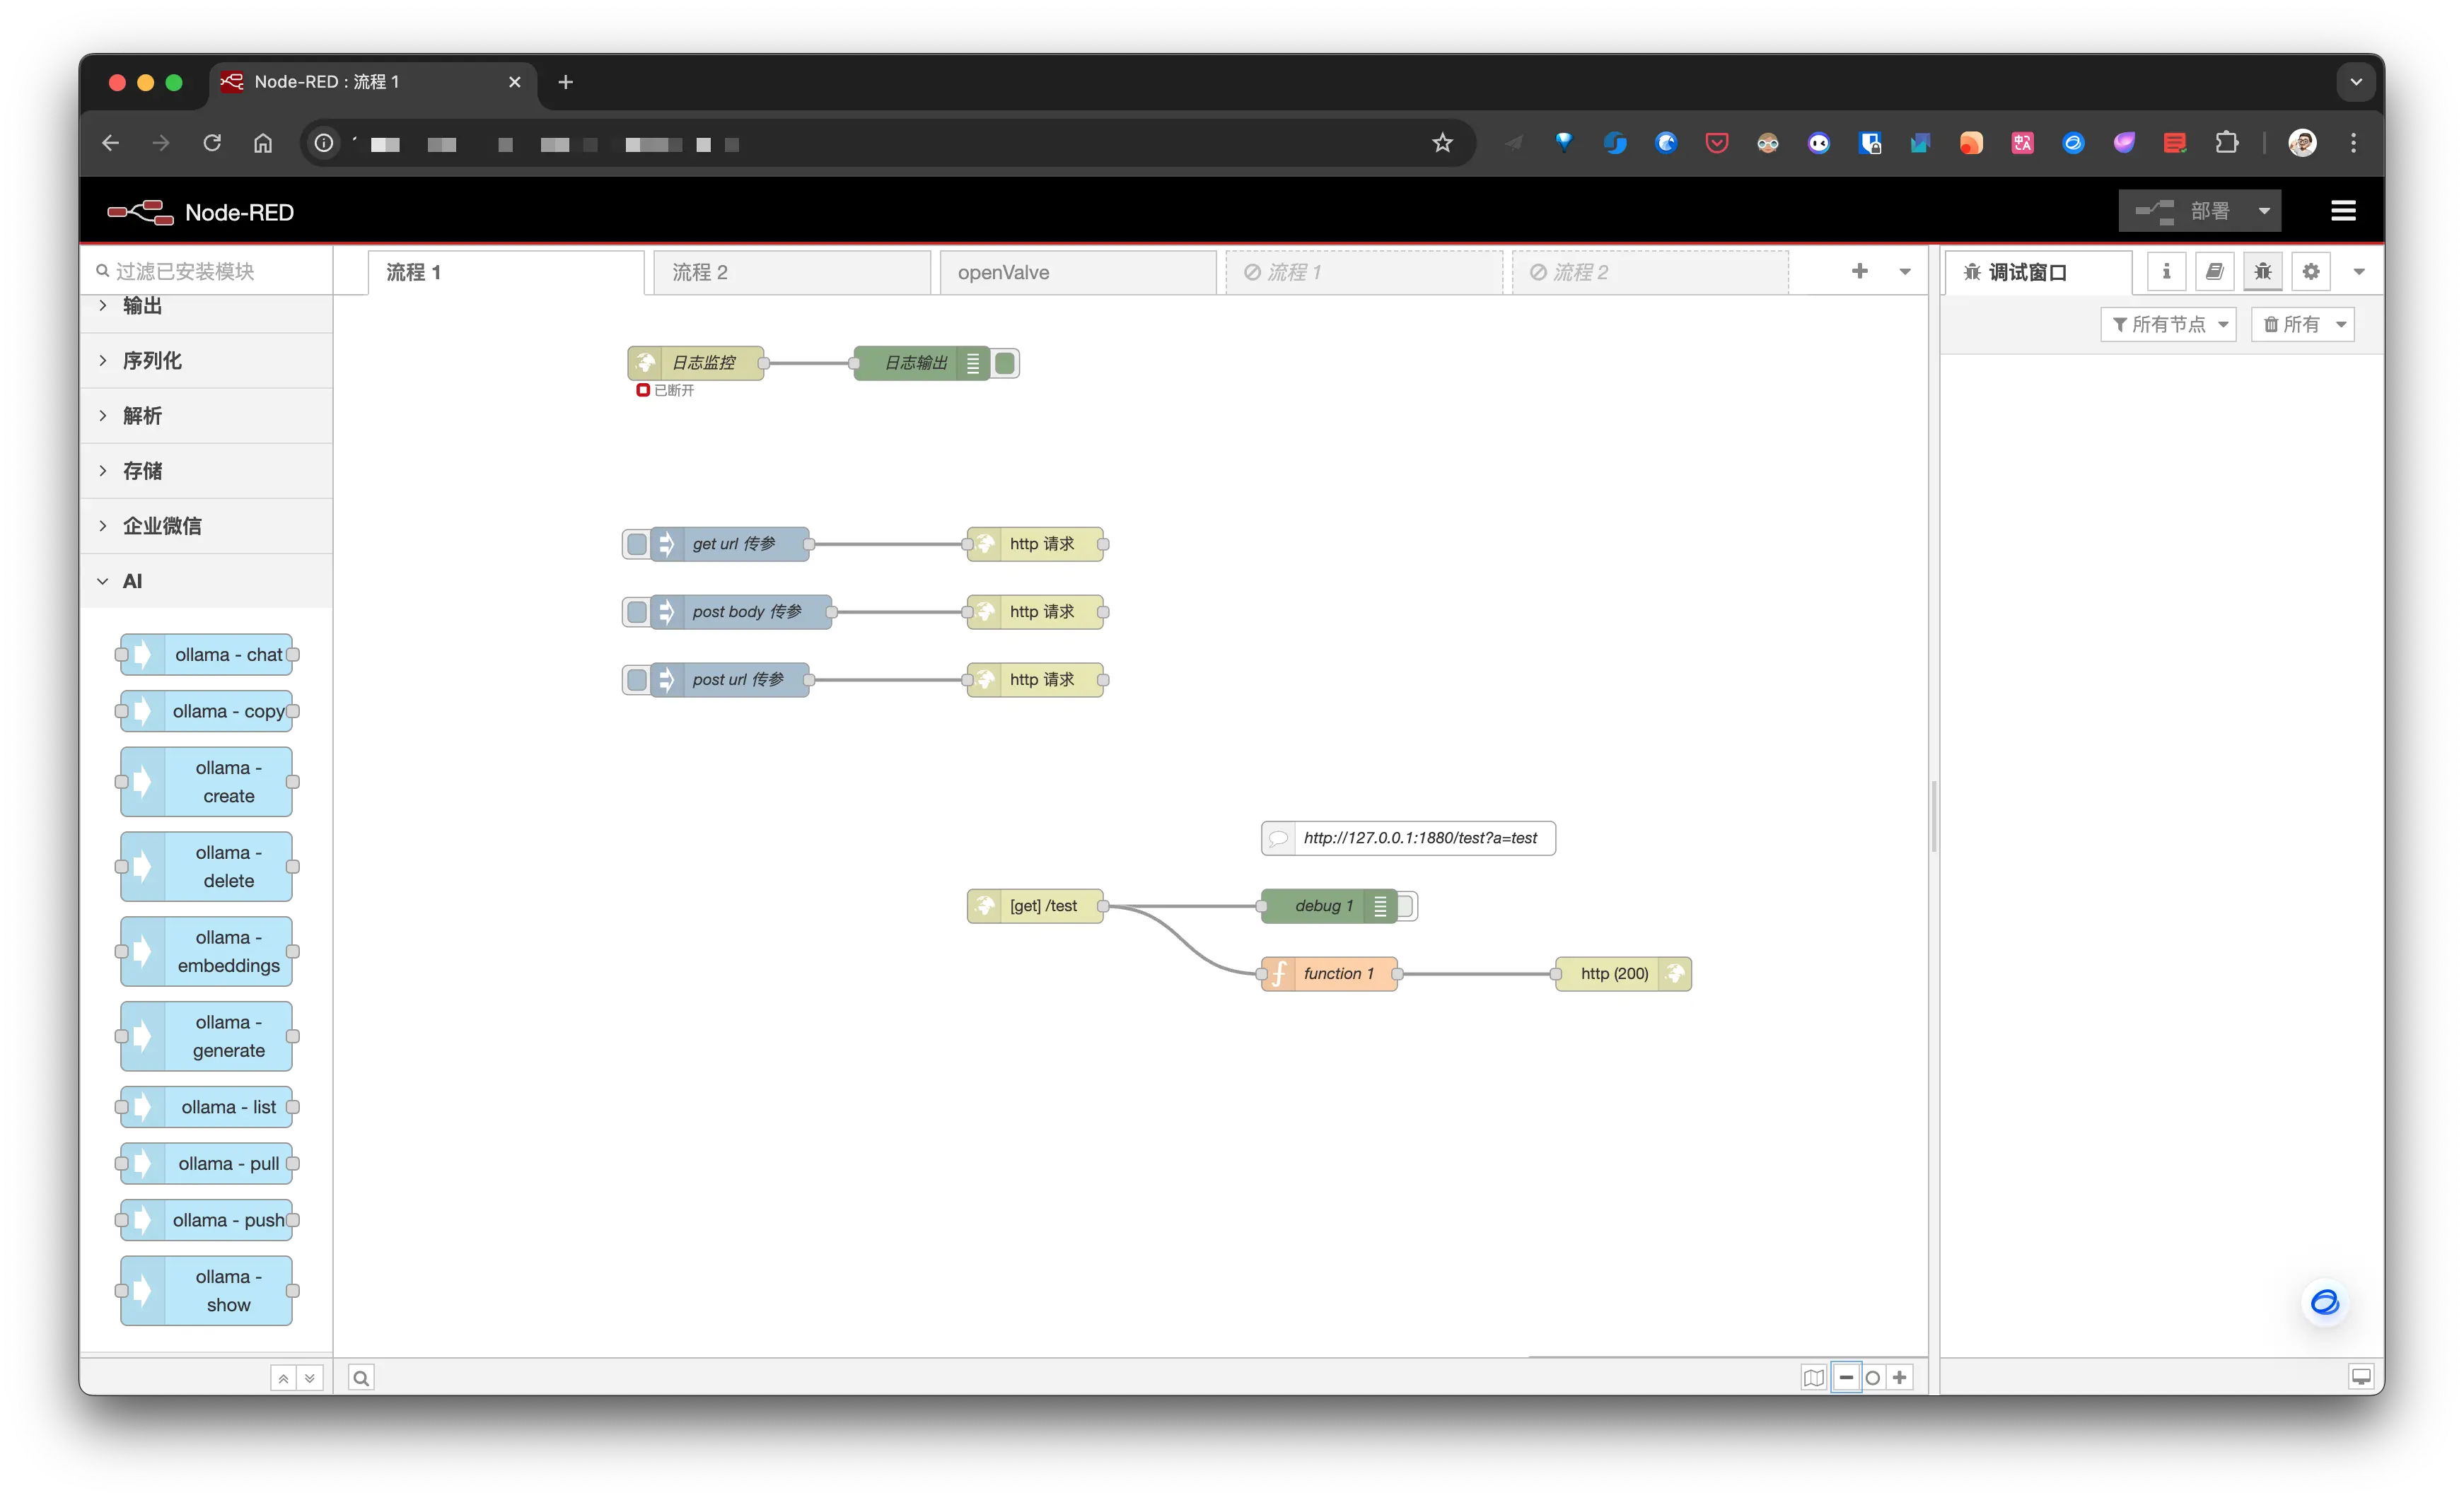The height and width of the screenshot is (1500, 2464).
Task: Open the sidebar help book icon
Action: (2214, 271)
